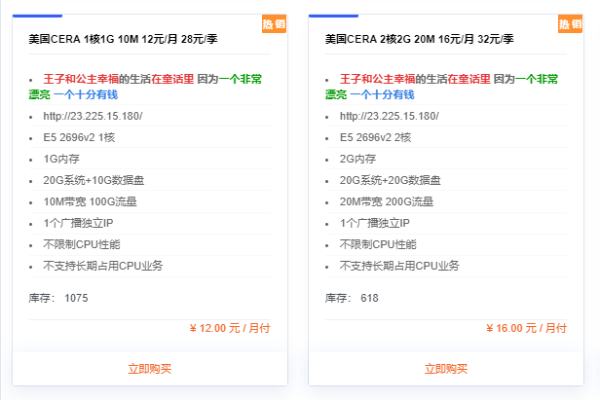Click the 20G系统+20G数据盘 item
The height and width of the screenshot is (400, 600).
point(391,180)
